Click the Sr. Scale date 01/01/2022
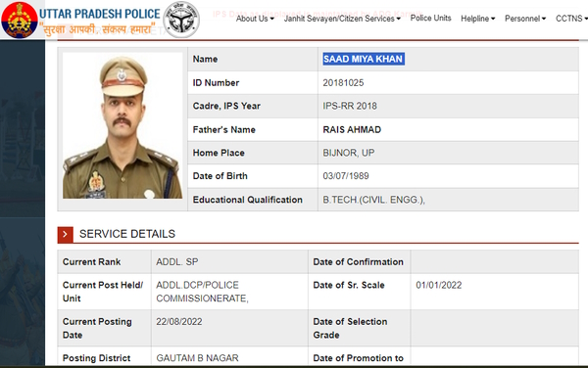 coord(438,285)
